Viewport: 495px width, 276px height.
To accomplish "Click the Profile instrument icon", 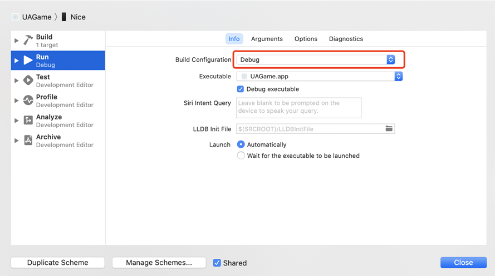I will 28,101.
